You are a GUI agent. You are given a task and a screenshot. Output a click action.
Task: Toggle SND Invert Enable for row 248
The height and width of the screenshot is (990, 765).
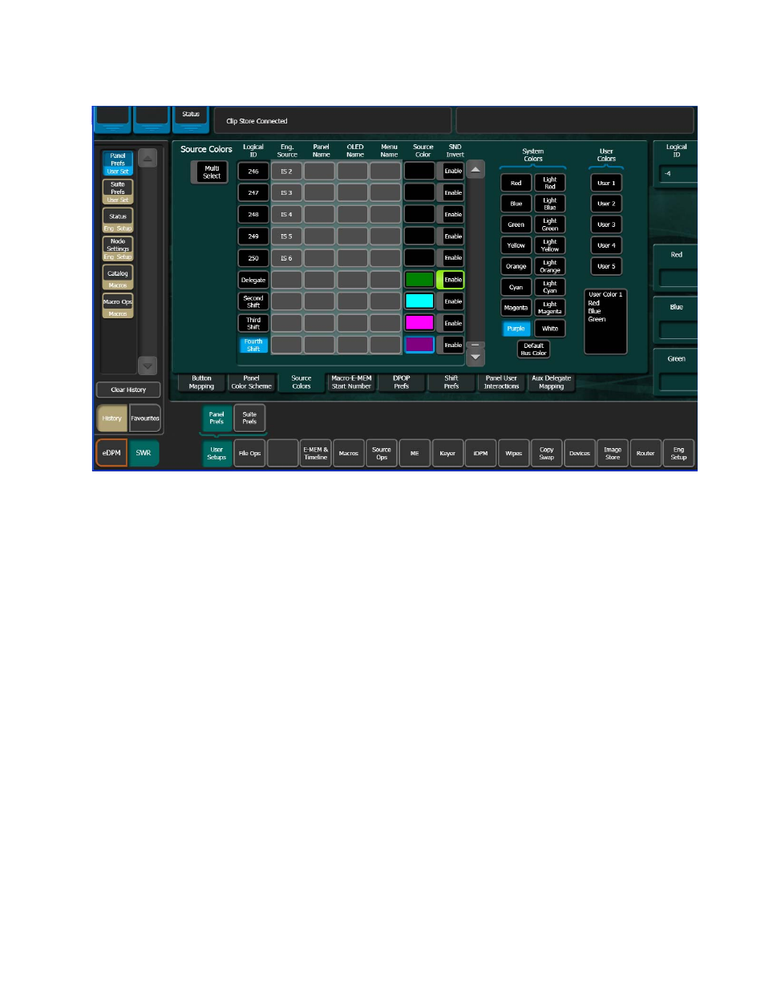coord(451,214)
